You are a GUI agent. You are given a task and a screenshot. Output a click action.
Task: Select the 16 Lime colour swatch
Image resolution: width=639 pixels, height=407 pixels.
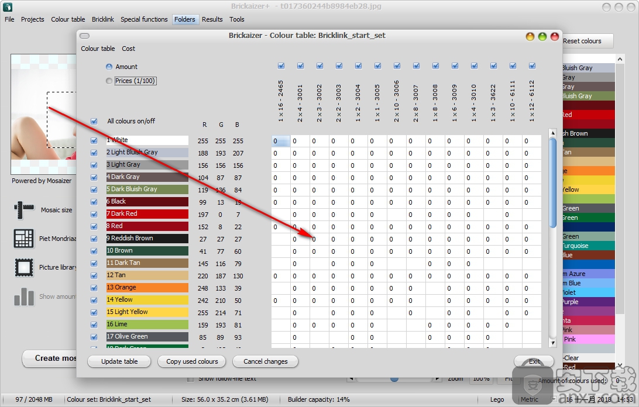(x=147, y=325)
